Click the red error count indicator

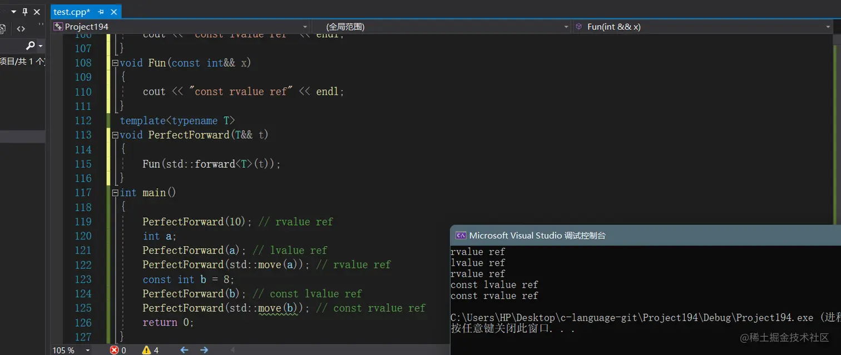point(118,350)
